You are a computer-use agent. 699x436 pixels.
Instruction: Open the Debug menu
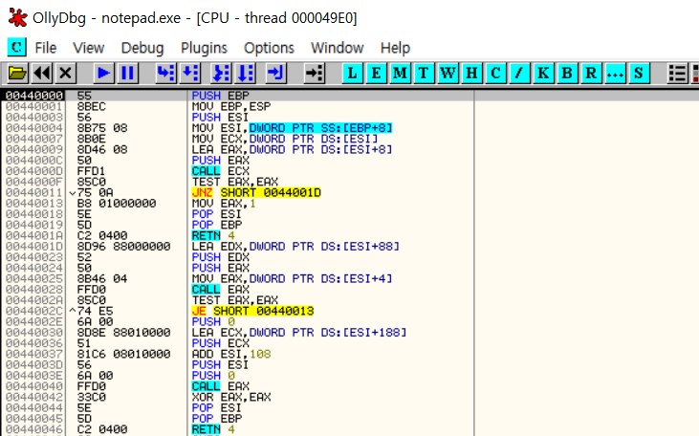coord(142,48)
